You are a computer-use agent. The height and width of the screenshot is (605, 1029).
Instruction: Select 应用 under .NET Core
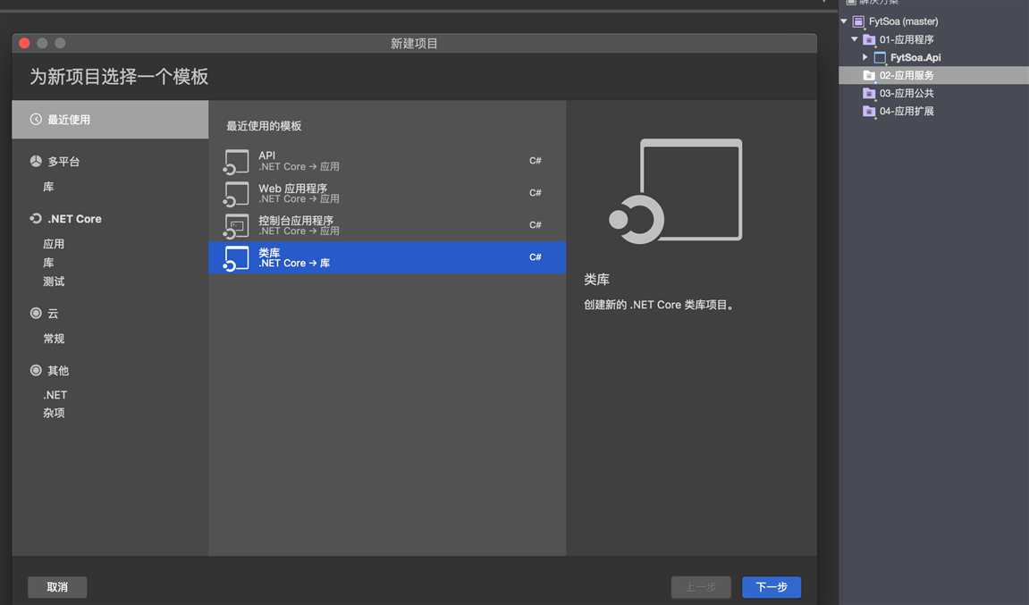pyautogui.click(x=54, y=244)
